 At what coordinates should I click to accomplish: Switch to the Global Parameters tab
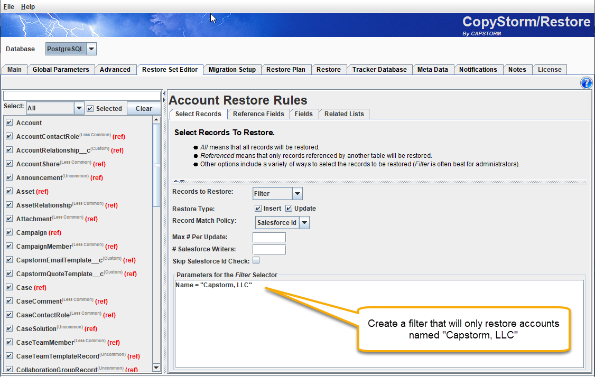click(x=61, y=69)
